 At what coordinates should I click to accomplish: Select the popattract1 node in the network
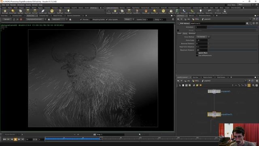click(214, 114)
